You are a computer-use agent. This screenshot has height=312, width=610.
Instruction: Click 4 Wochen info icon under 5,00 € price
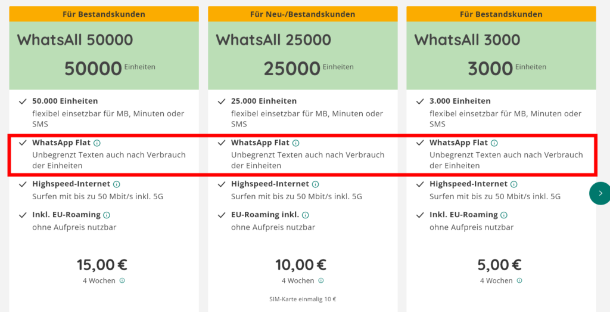519,280
